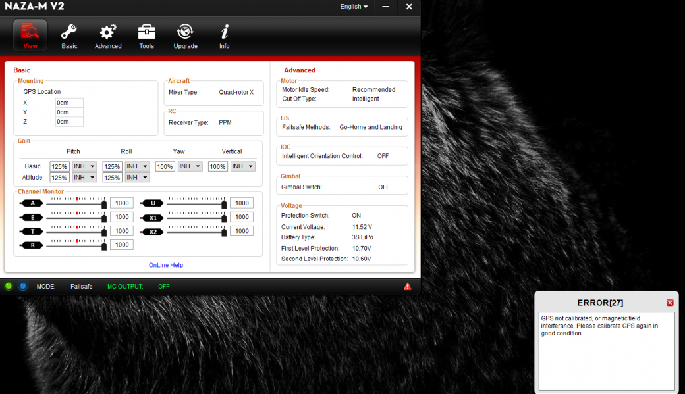
Task: Click Gimbal Switch 'OFF' value
Action: click(x=383, y=187)
